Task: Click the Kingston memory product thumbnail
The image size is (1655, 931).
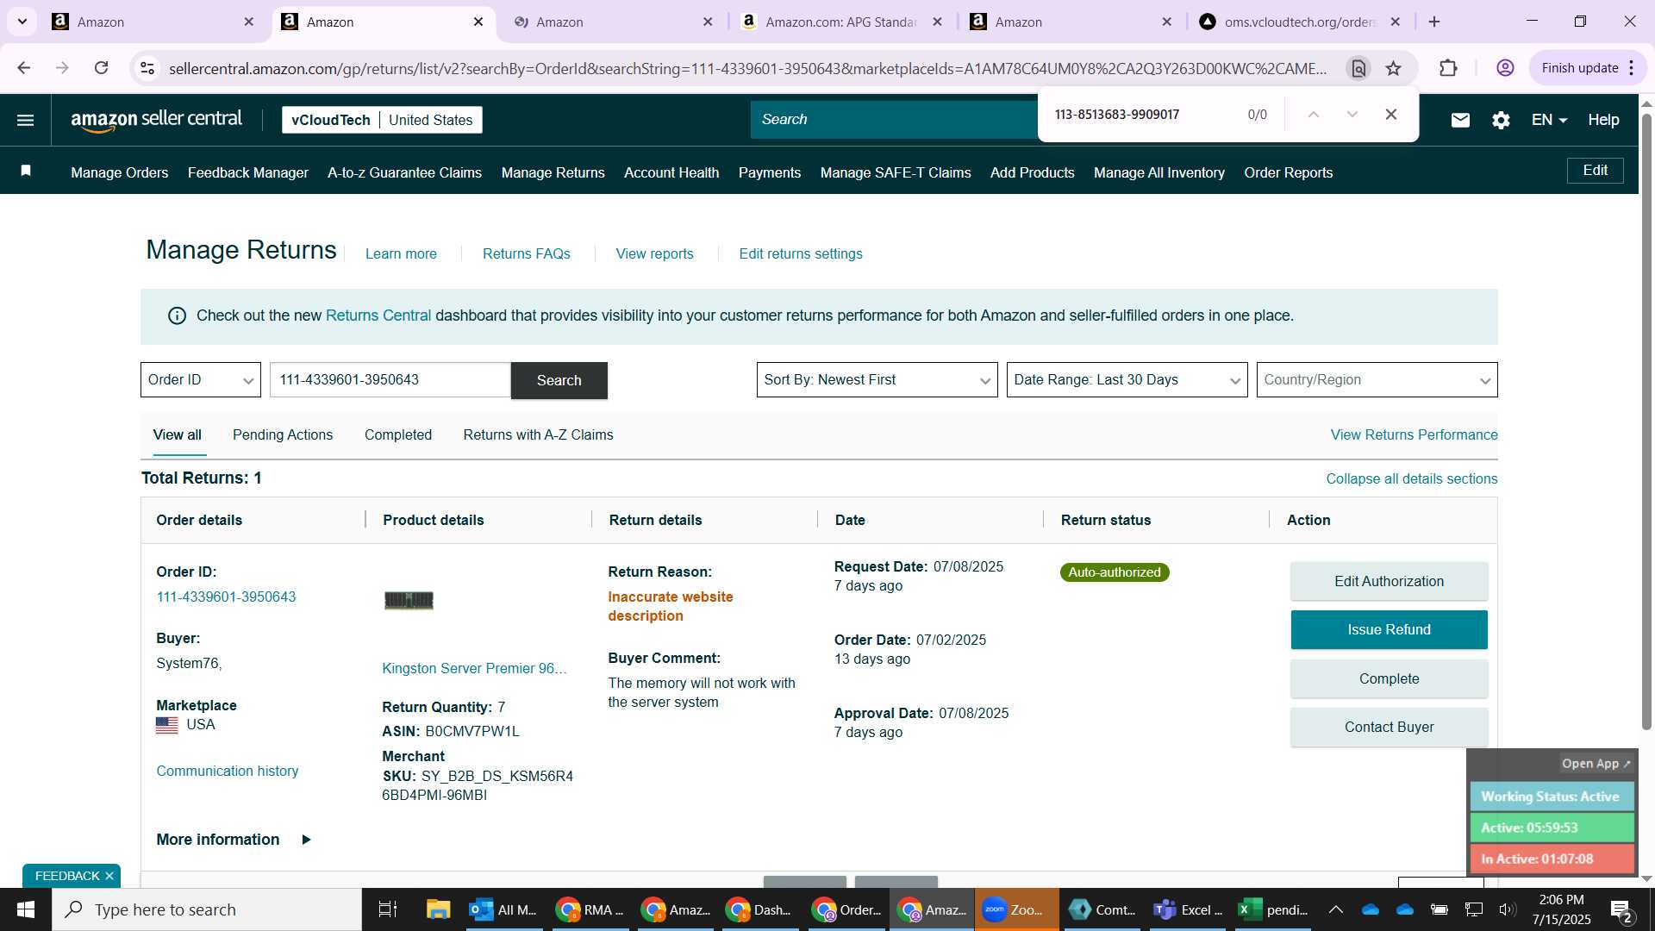Action: tap(409, 600)
